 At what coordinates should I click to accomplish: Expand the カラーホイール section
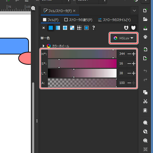point(44,46)
